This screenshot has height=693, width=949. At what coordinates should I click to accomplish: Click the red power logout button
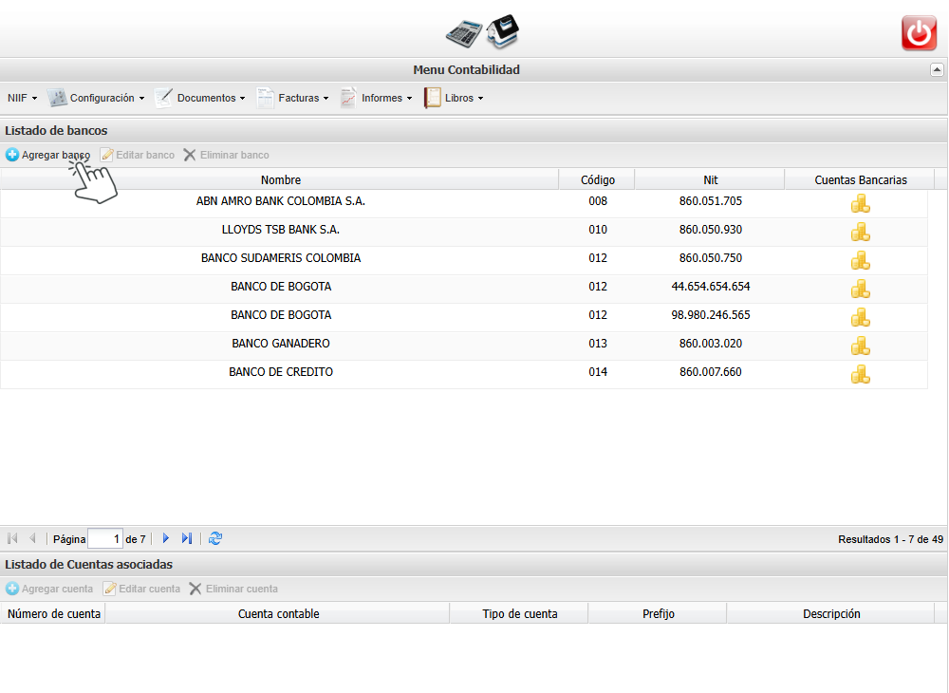click(x=919, y=32)
